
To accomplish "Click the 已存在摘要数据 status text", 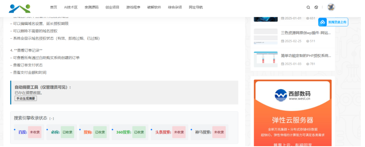I will tap(29, 93).
